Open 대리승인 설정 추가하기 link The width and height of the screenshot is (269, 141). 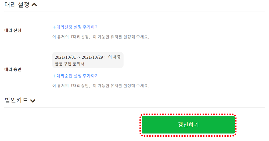[77, 76]
